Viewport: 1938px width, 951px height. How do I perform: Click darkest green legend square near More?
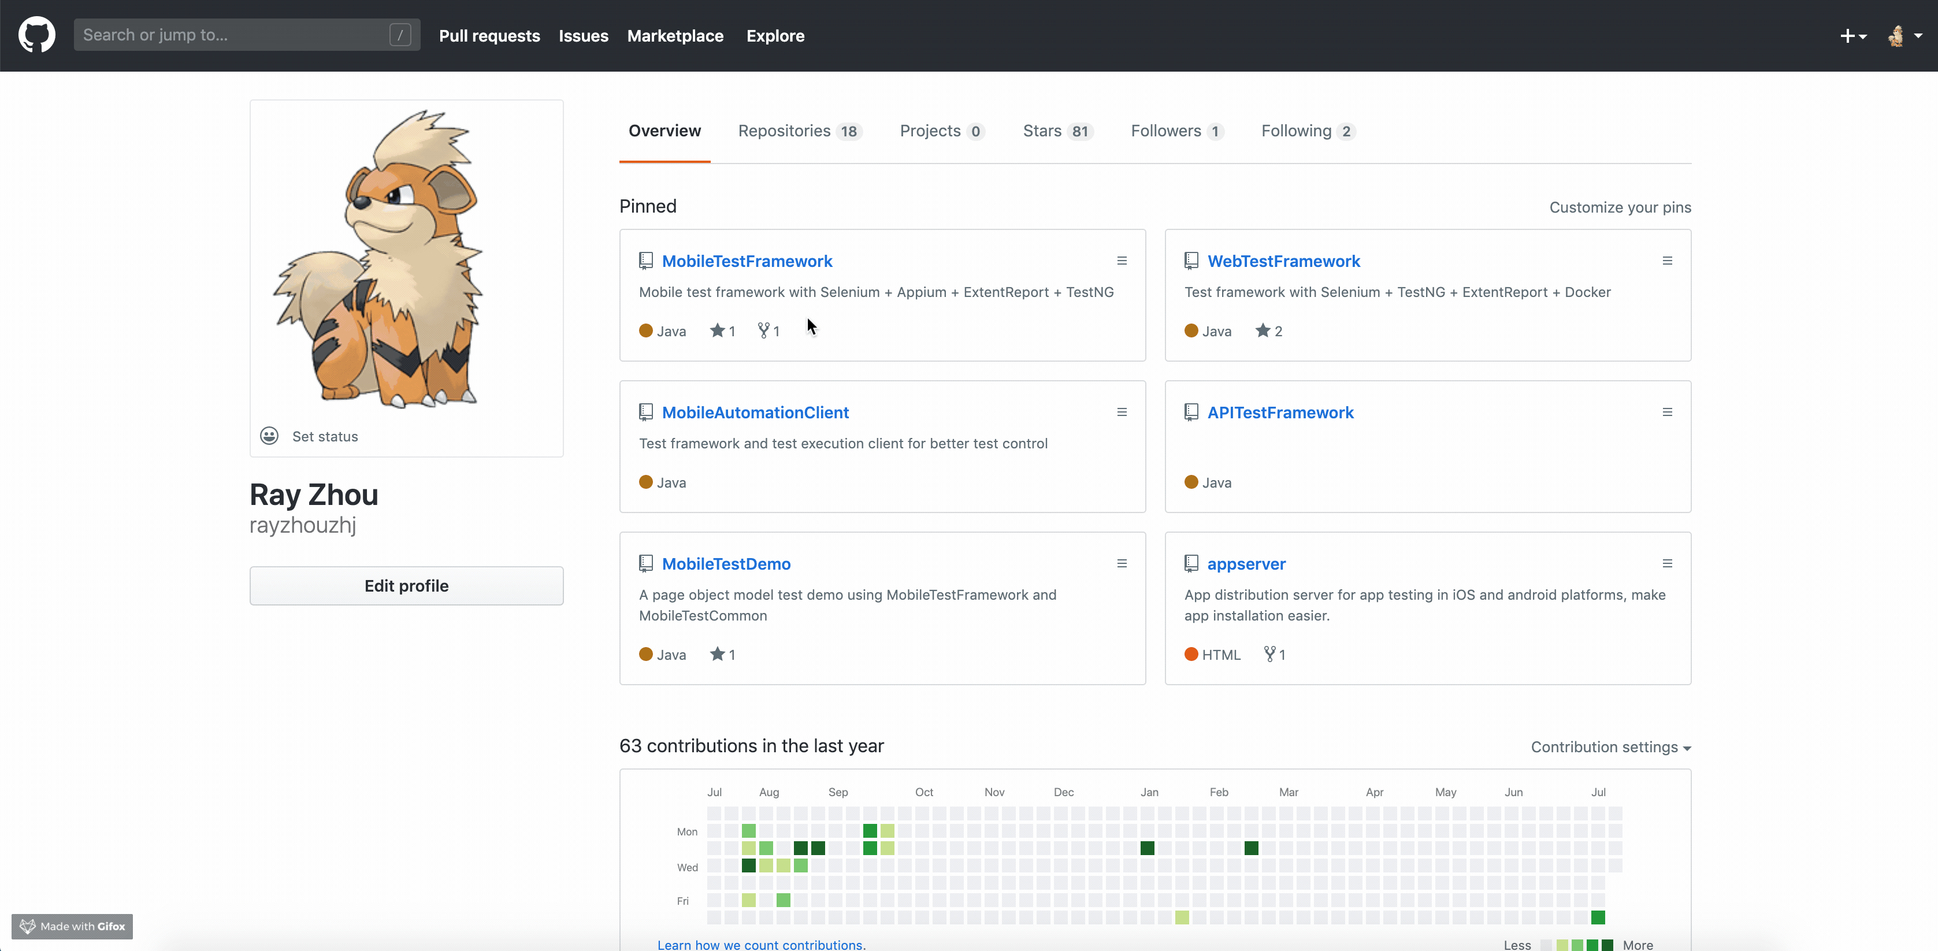(x=1607, y=945)
